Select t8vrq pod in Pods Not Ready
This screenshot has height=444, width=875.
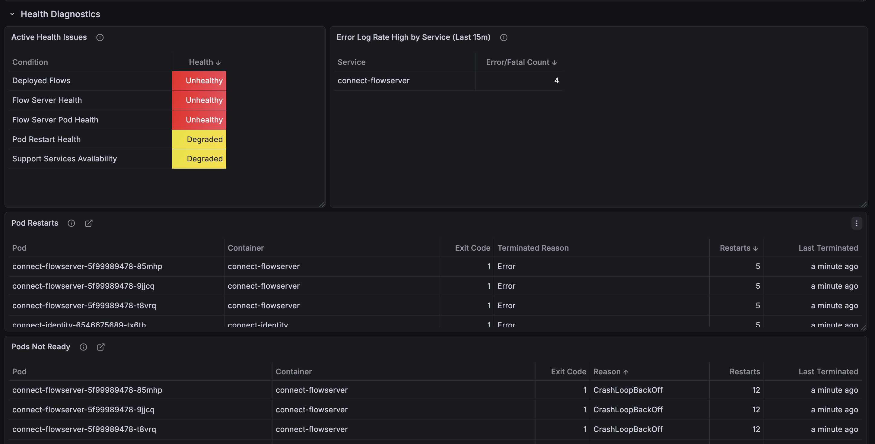pyautogui.click(x=84, y=429)
